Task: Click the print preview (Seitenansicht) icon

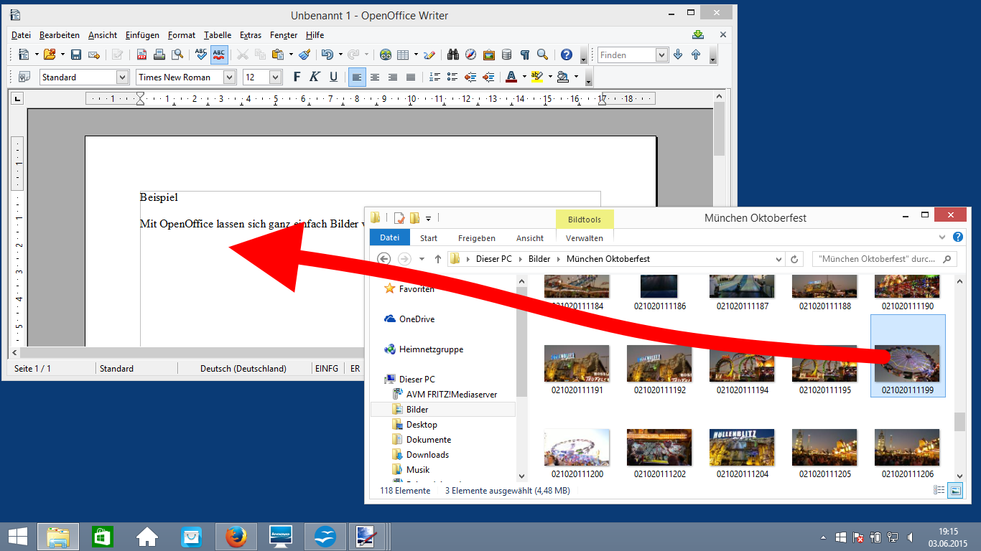Action: [x=177, y=55]
